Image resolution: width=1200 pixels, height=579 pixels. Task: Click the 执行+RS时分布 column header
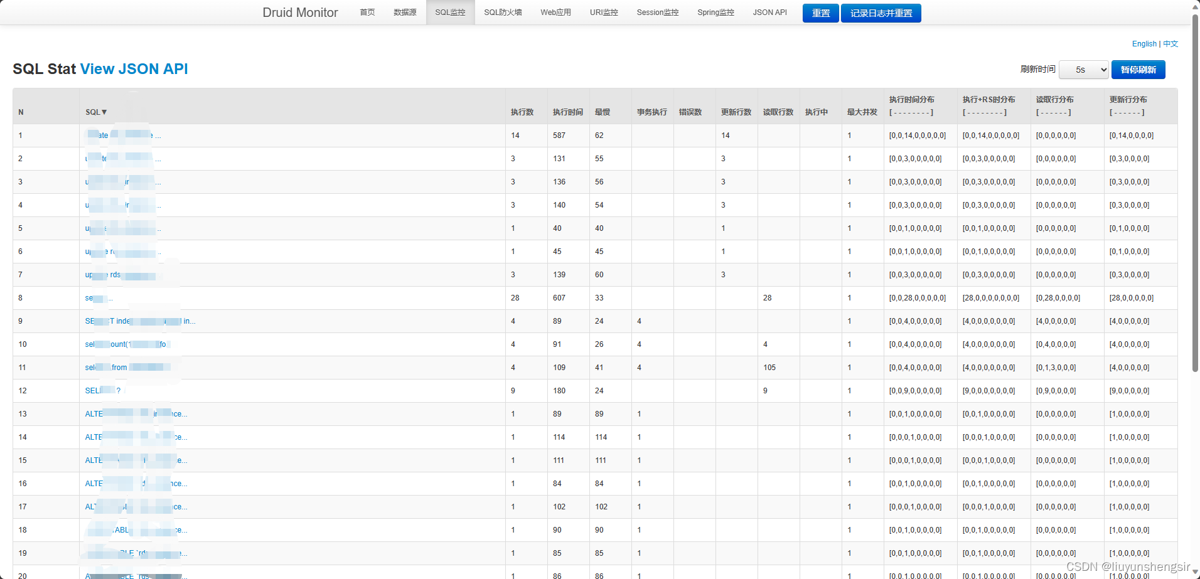pyautogui.click(x=988, y=100)
